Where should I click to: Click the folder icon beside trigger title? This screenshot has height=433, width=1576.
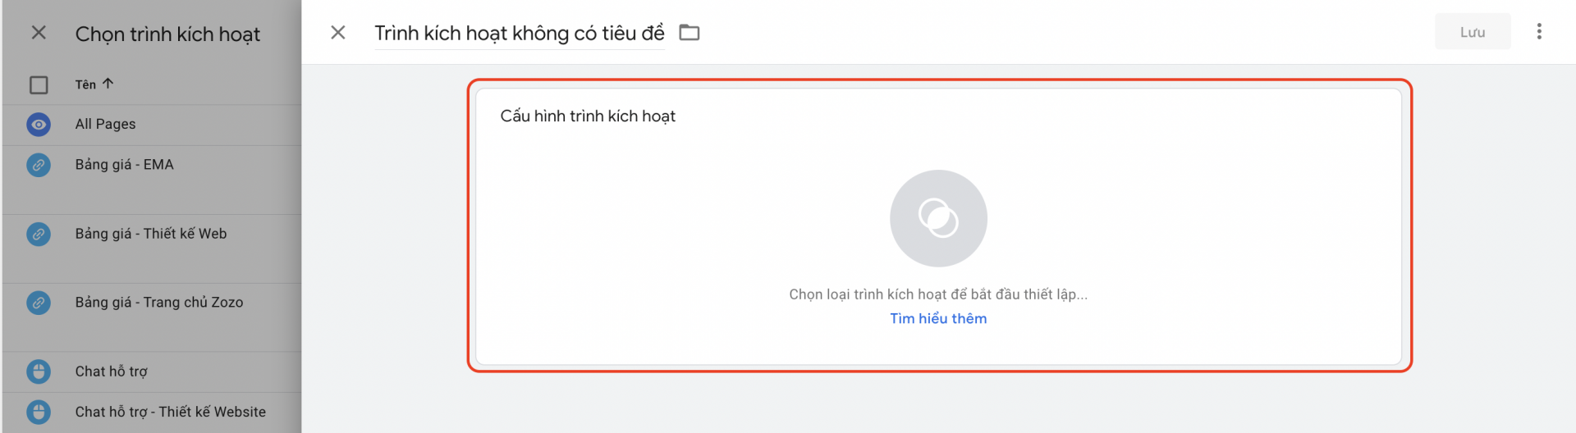pos(689,33)
